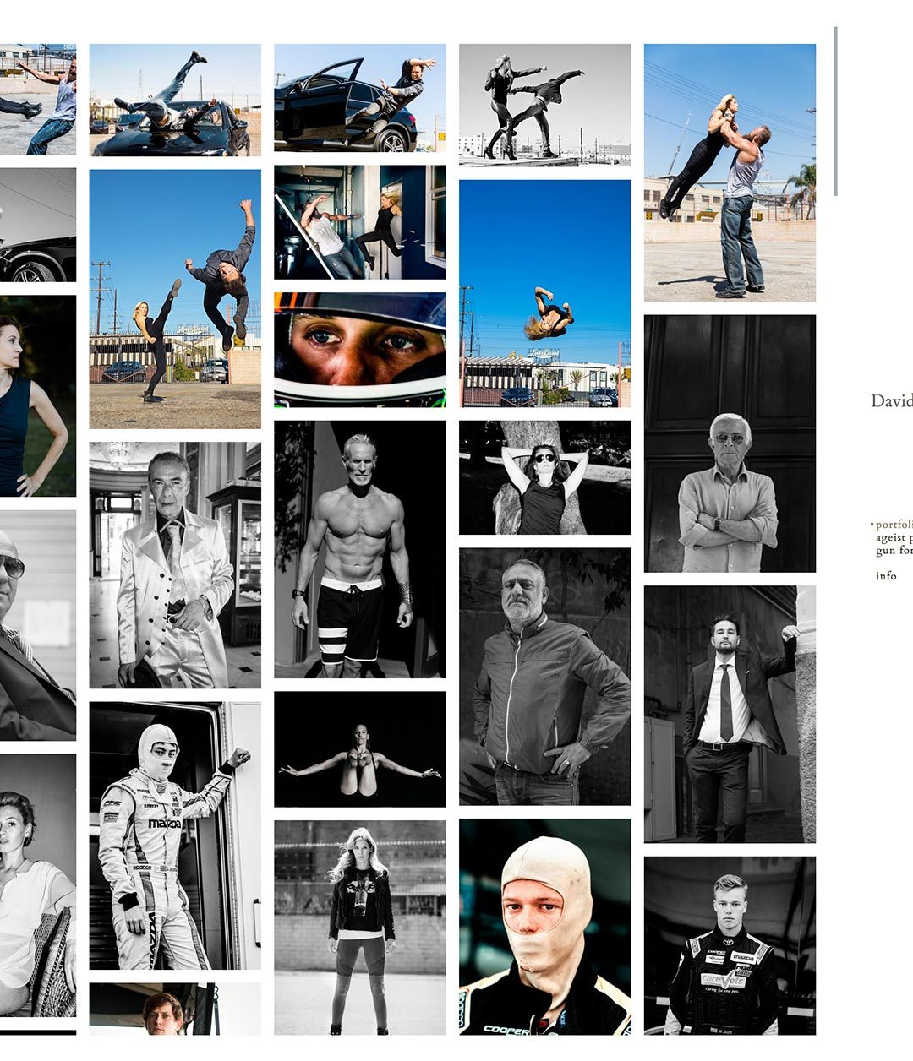This screenshot has height=1061, width=913.
Task: Open the gun for gallery link
Action: point(894,550)
